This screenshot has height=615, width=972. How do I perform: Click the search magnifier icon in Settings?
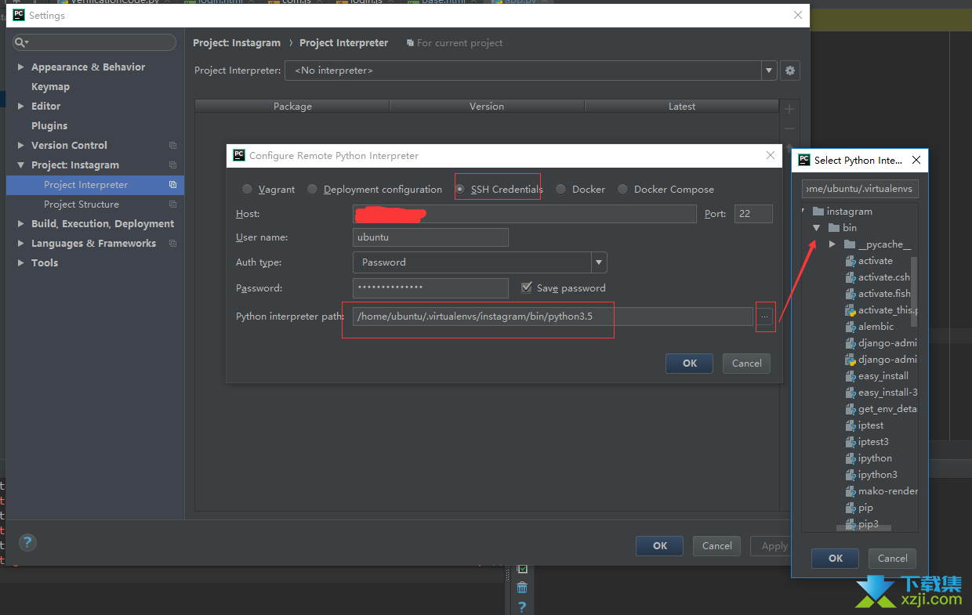coord(22,42)
